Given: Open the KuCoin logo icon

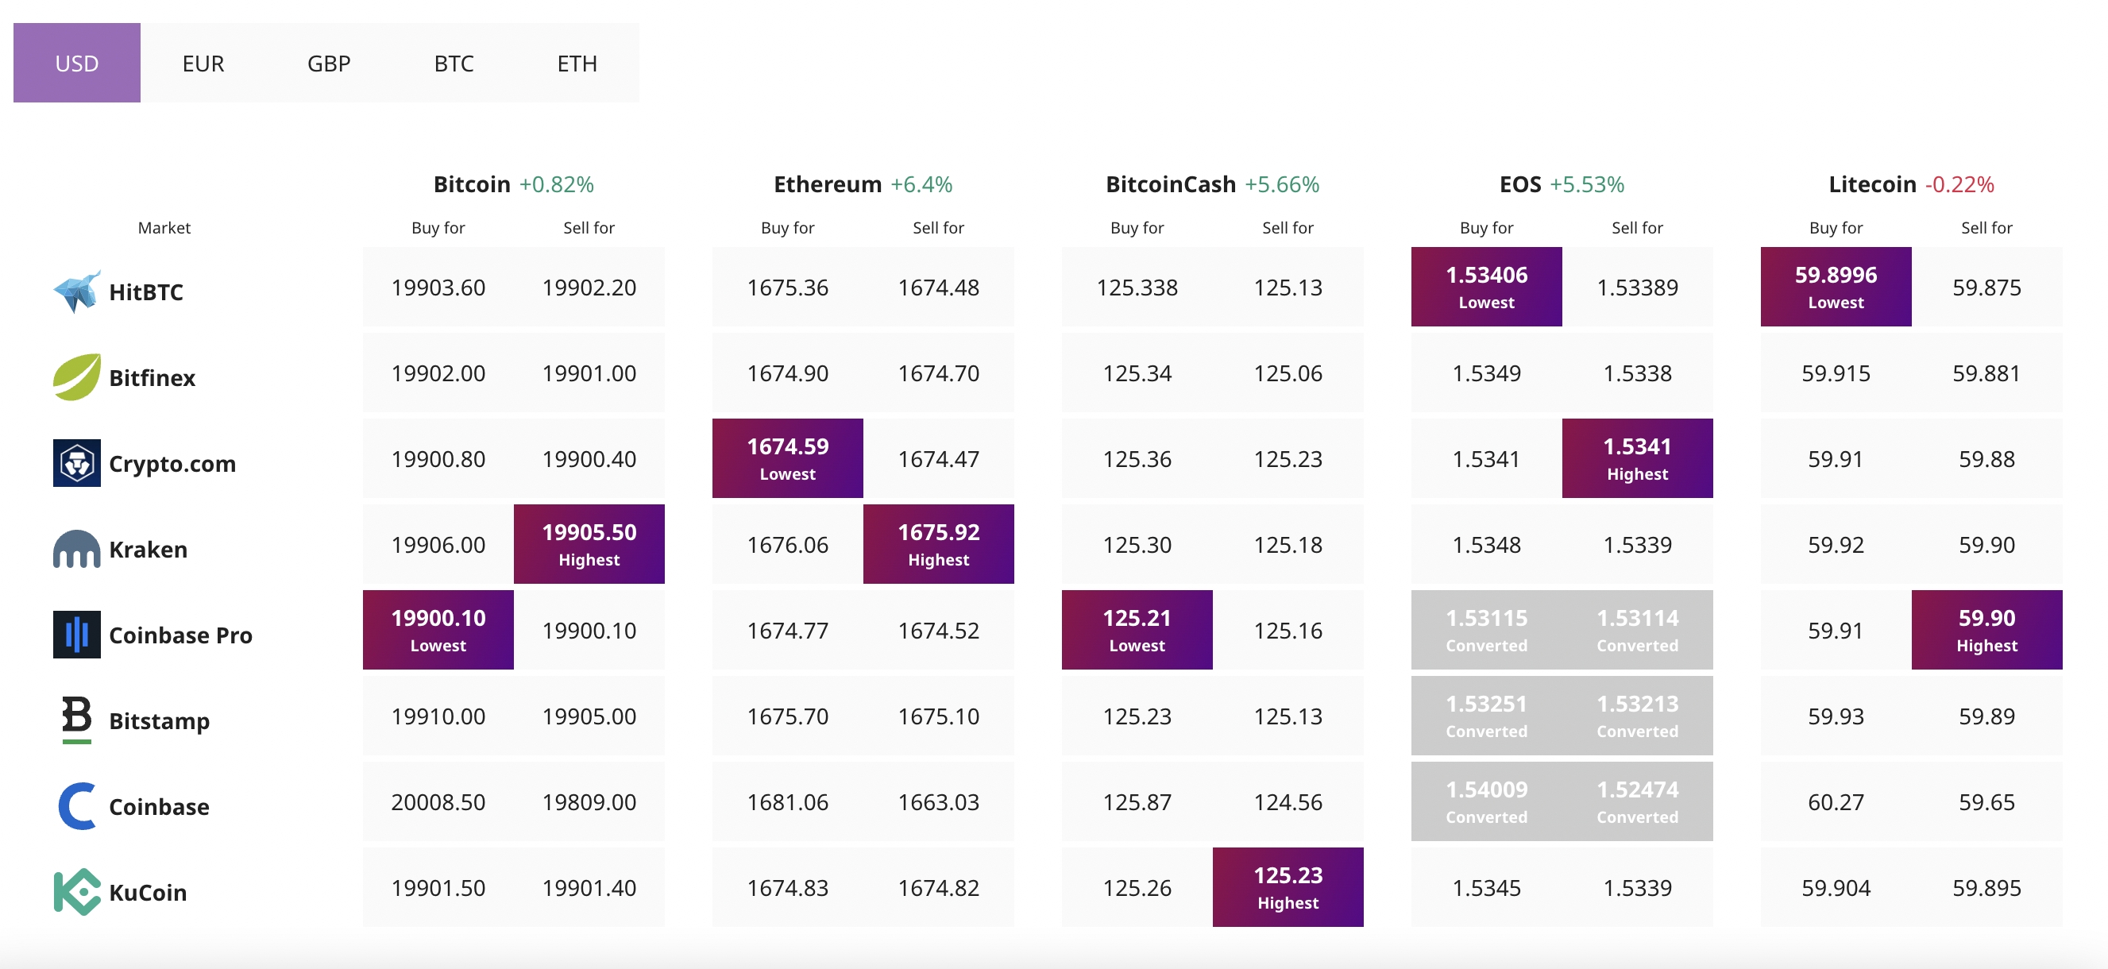Looking at the screenshot, I should pos(77,892).
